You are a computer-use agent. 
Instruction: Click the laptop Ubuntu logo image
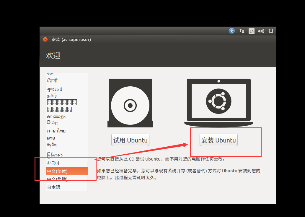tap(218, 103)
